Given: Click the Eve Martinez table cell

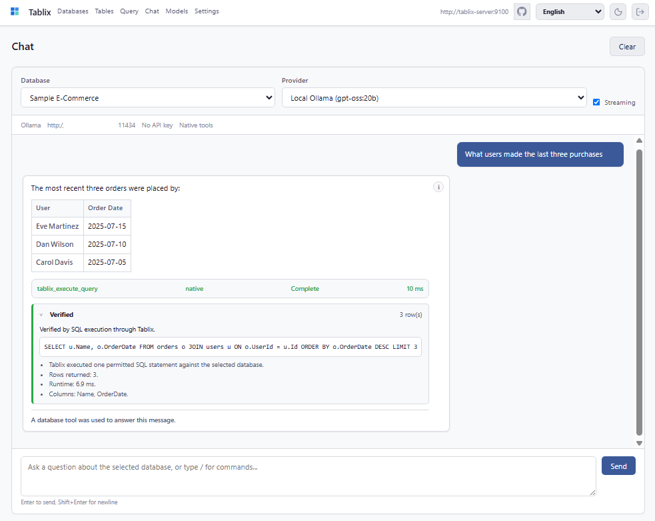Looking at the screenshot, I should pyautogui.click(x=57, y=226).
